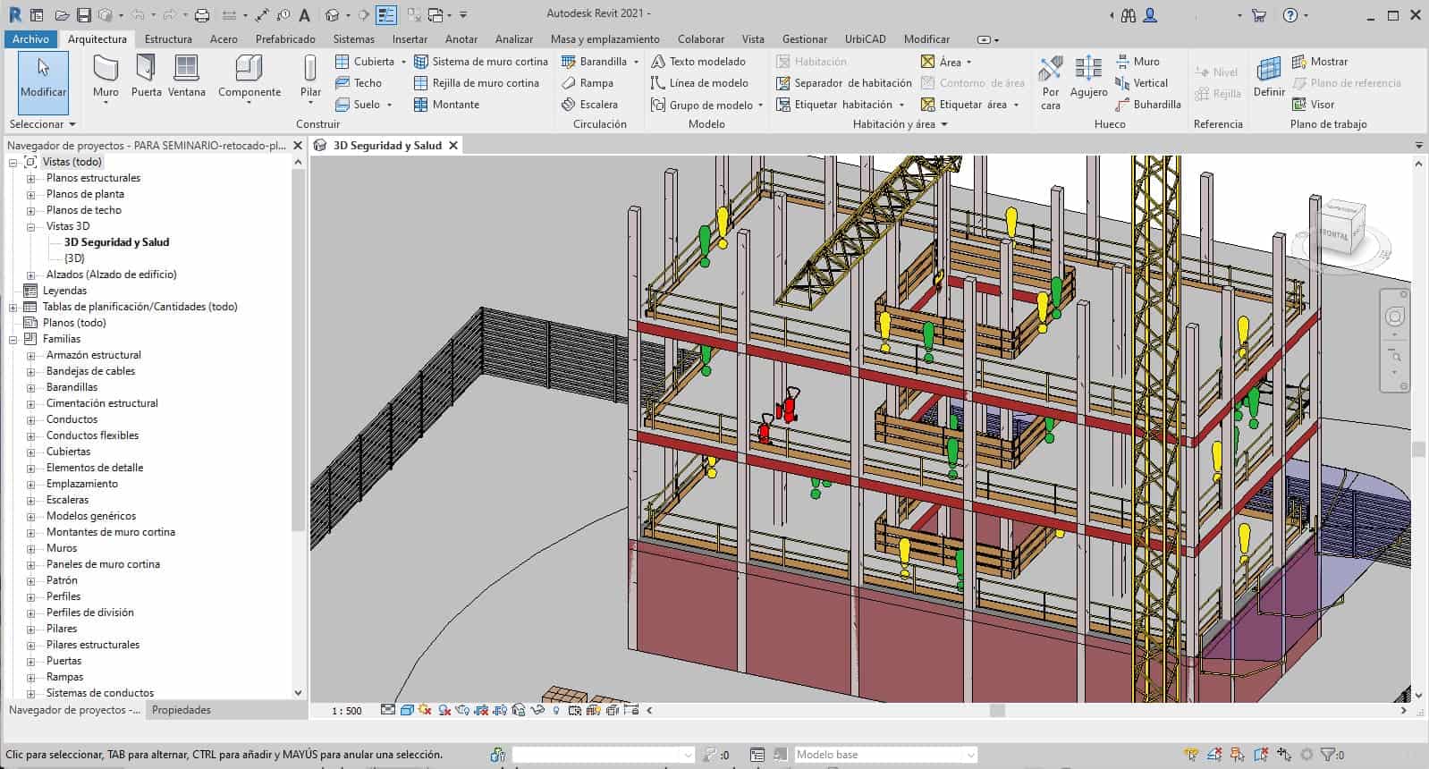This screenshot has height=769, width=1429.
Task: Click the selection filter funnel icon
Action: point(1328,755)
